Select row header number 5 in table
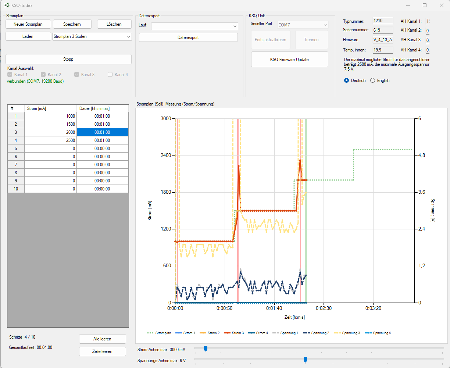 pyautogui.click(x=16, y=149)
